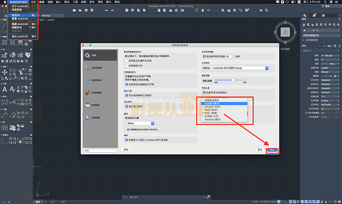The image size is (342, 204).
Task: Open the 文档设置 preferences category
Action: (x=100, y=117)
